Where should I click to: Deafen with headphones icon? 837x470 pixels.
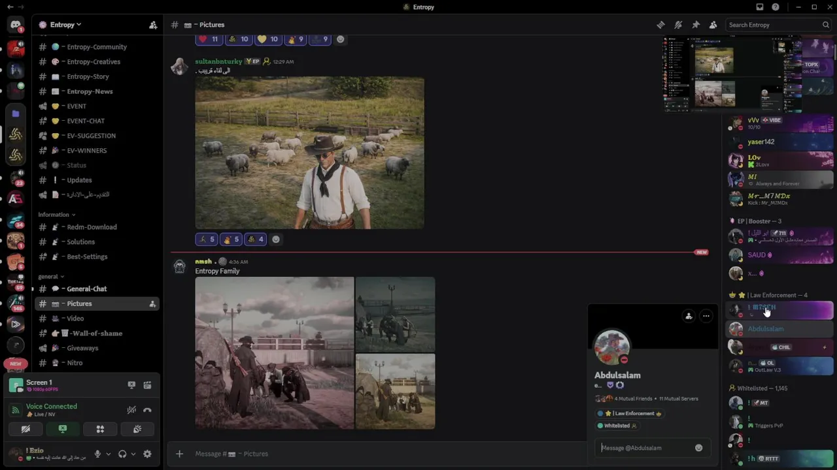coord(122,454)
